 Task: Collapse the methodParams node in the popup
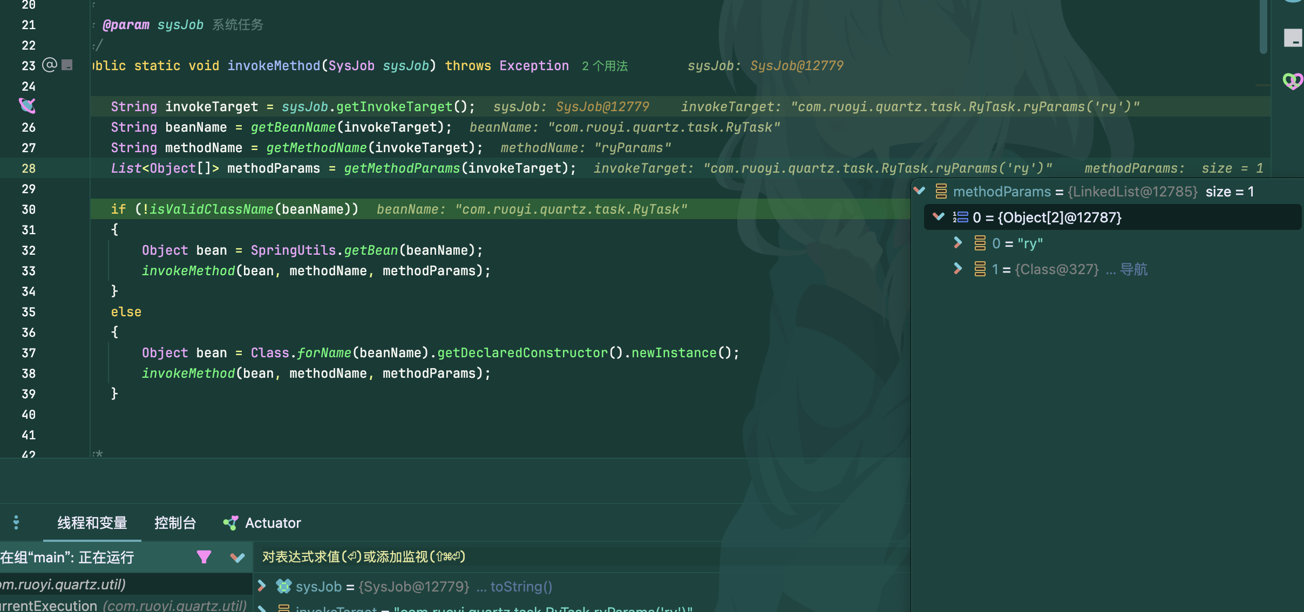pos(920,191)
